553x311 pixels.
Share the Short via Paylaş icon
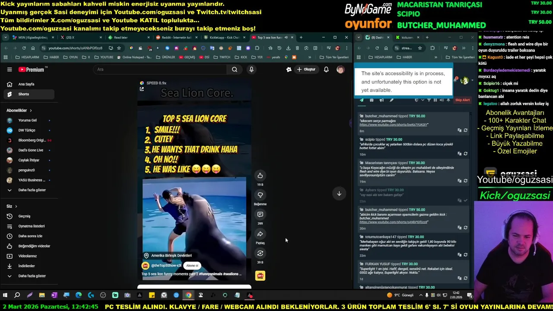[x=260, y=234]
